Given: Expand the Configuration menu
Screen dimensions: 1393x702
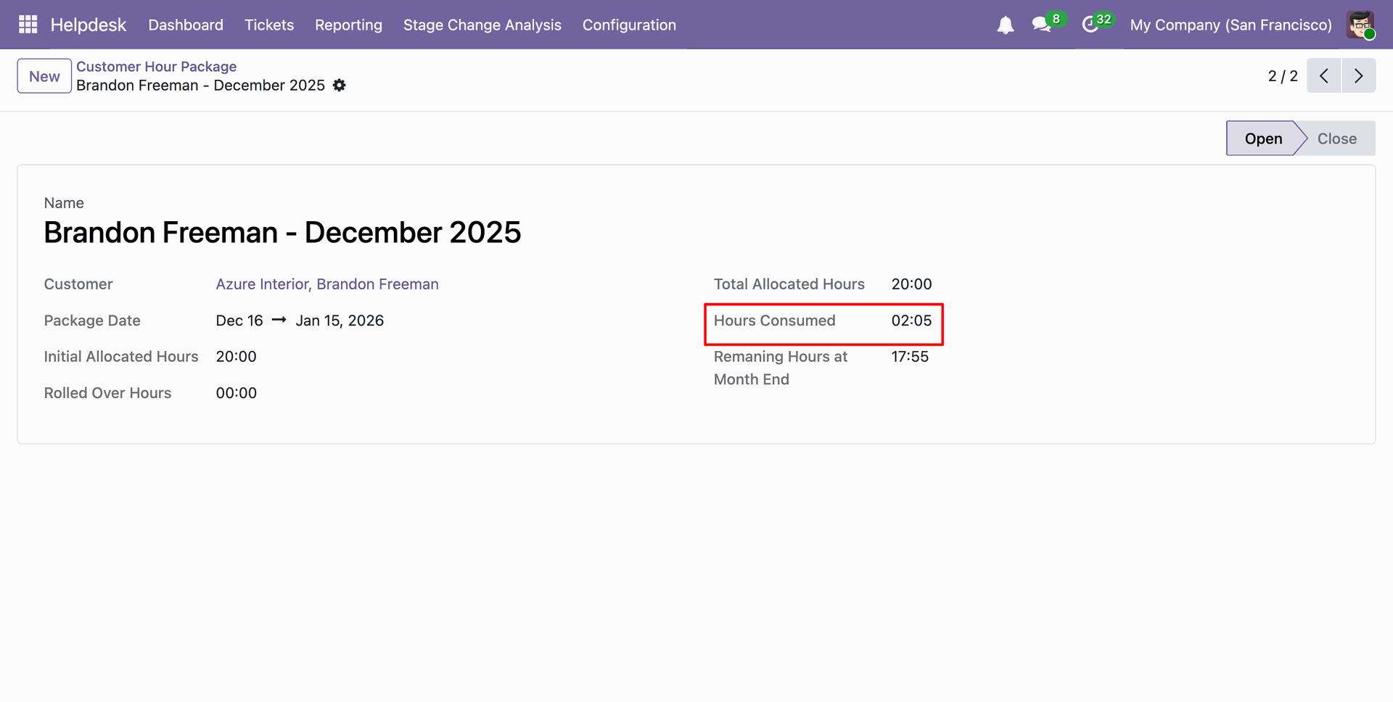Looking at the screenshot, I should (629, 25).
